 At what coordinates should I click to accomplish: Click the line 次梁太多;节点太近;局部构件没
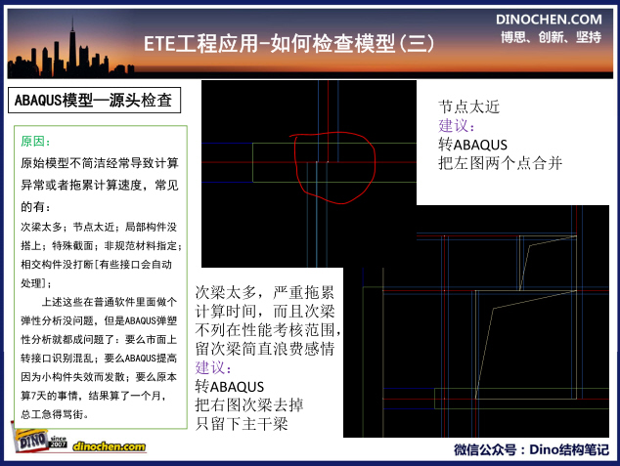pyautogui.click(x=99, y=227)
